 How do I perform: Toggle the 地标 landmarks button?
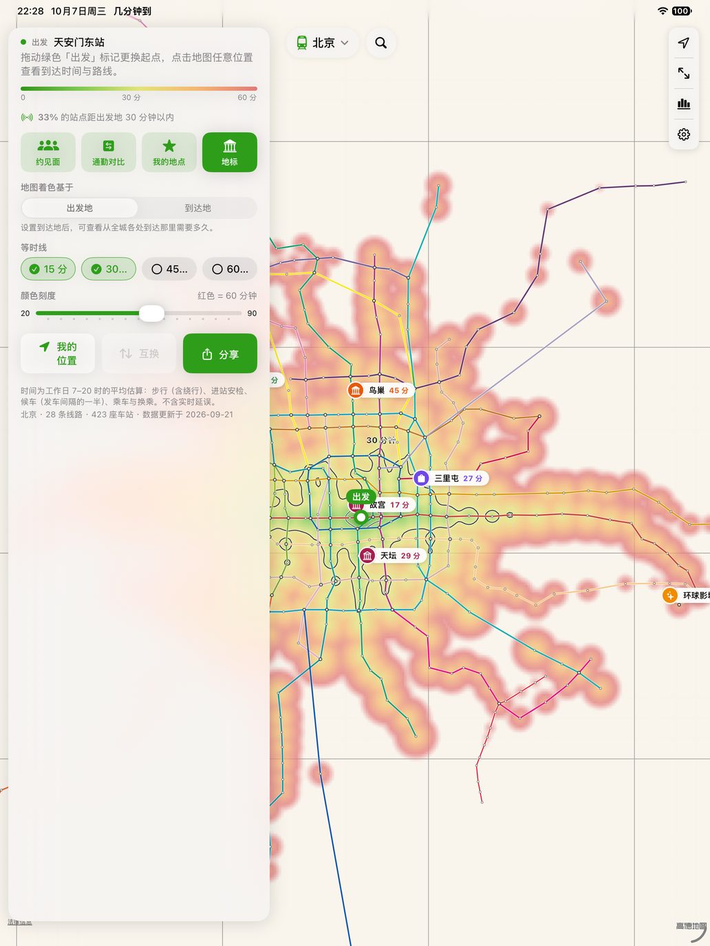pos(230,152)
